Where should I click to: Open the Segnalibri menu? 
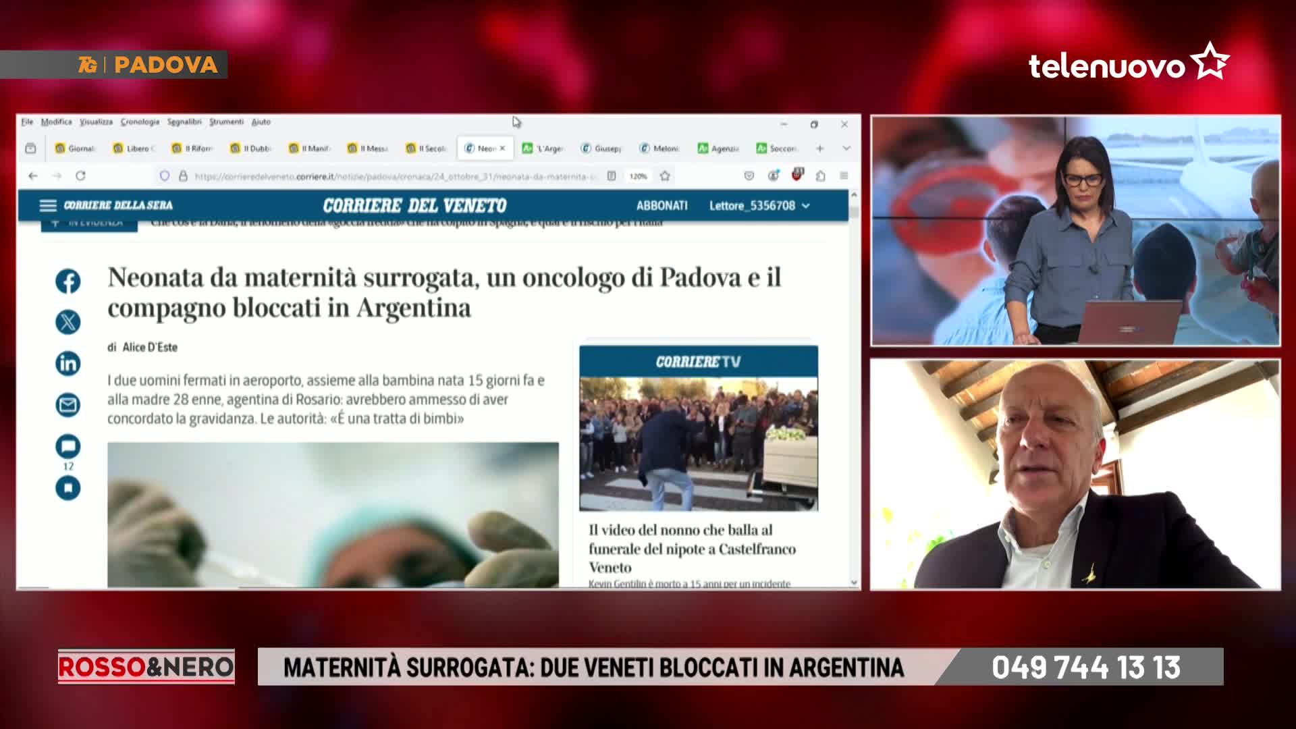(x=184, y=122)
